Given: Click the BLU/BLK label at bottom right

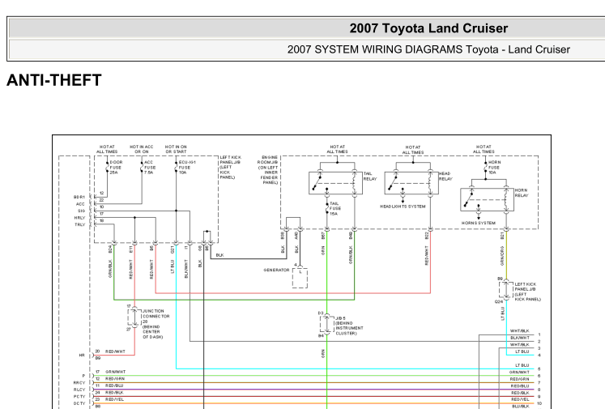Looking at the screenshot, I should click(520, 407).
